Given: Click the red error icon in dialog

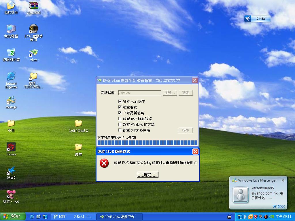Looking at the screenshot, I should (104, 163).
